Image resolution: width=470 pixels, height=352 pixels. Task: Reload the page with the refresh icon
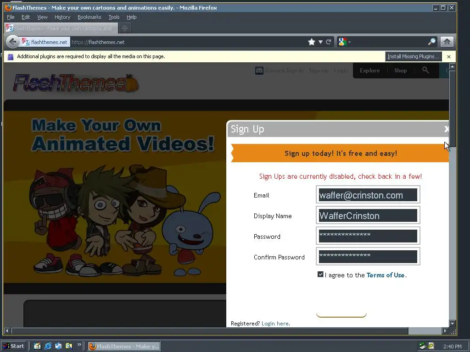point(329,42)
